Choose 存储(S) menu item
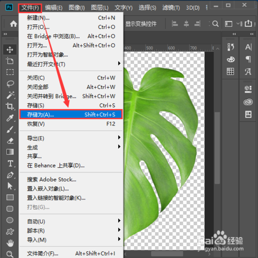Image resolution: width=258 pixels, height=258 pixels. coord(71,105)
